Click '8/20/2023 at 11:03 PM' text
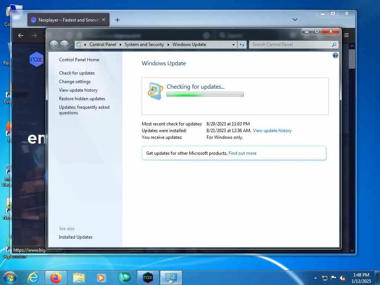The image size is (380, 285). [228, 124]
